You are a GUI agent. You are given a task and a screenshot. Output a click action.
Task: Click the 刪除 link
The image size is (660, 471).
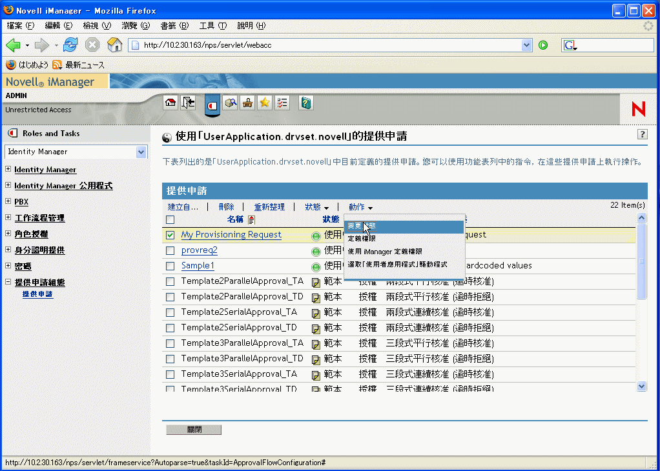tap(226, 207)
